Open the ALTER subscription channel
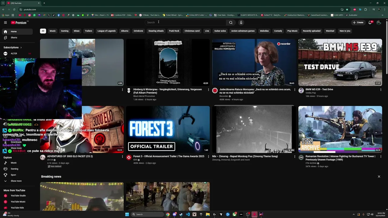388x218 pixels. [x=17, y=54]
